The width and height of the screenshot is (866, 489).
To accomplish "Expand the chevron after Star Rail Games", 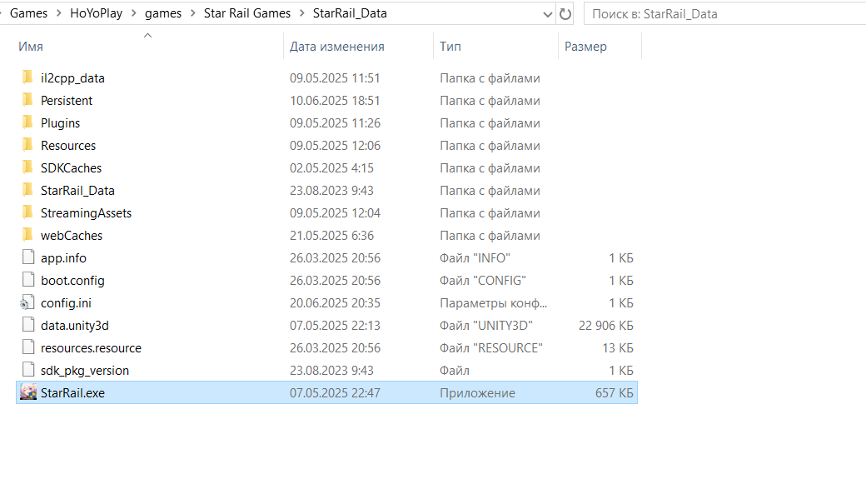I will pyautogui.click(x=301, y=13).
